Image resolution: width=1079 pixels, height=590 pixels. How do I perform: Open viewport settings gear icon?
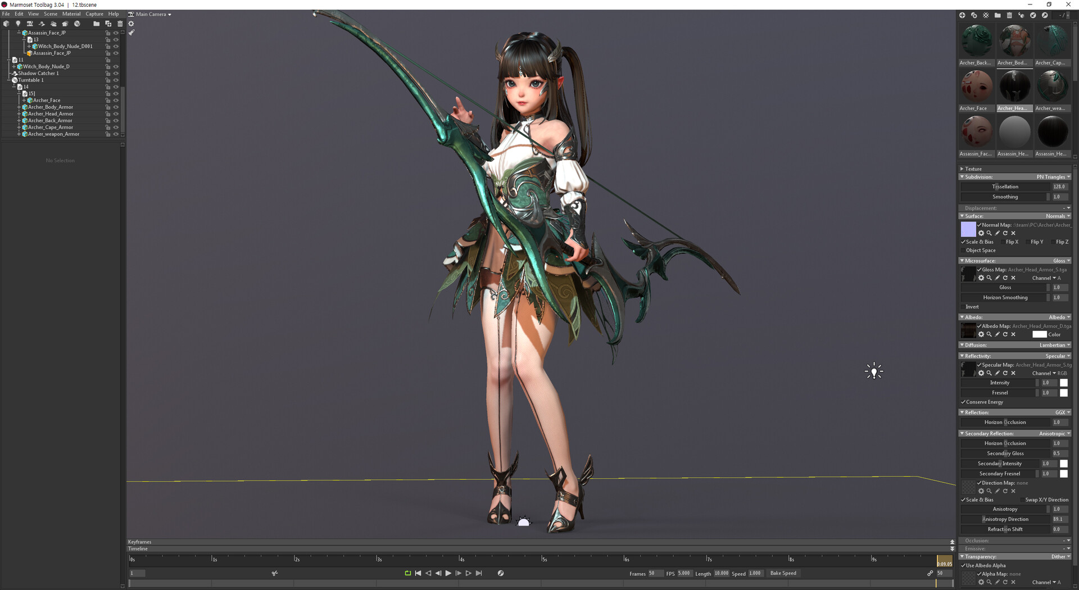coord(131,24)
